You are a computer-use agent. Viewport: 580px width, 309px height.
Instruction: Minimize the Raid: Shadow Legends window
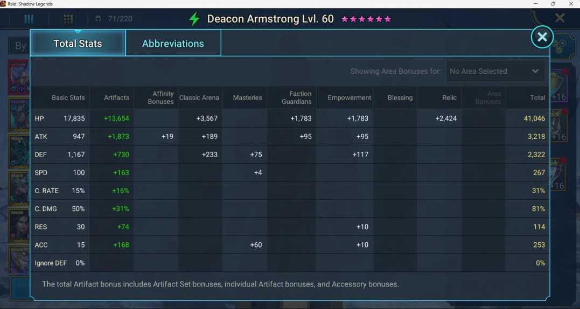(x=535, y=4)
